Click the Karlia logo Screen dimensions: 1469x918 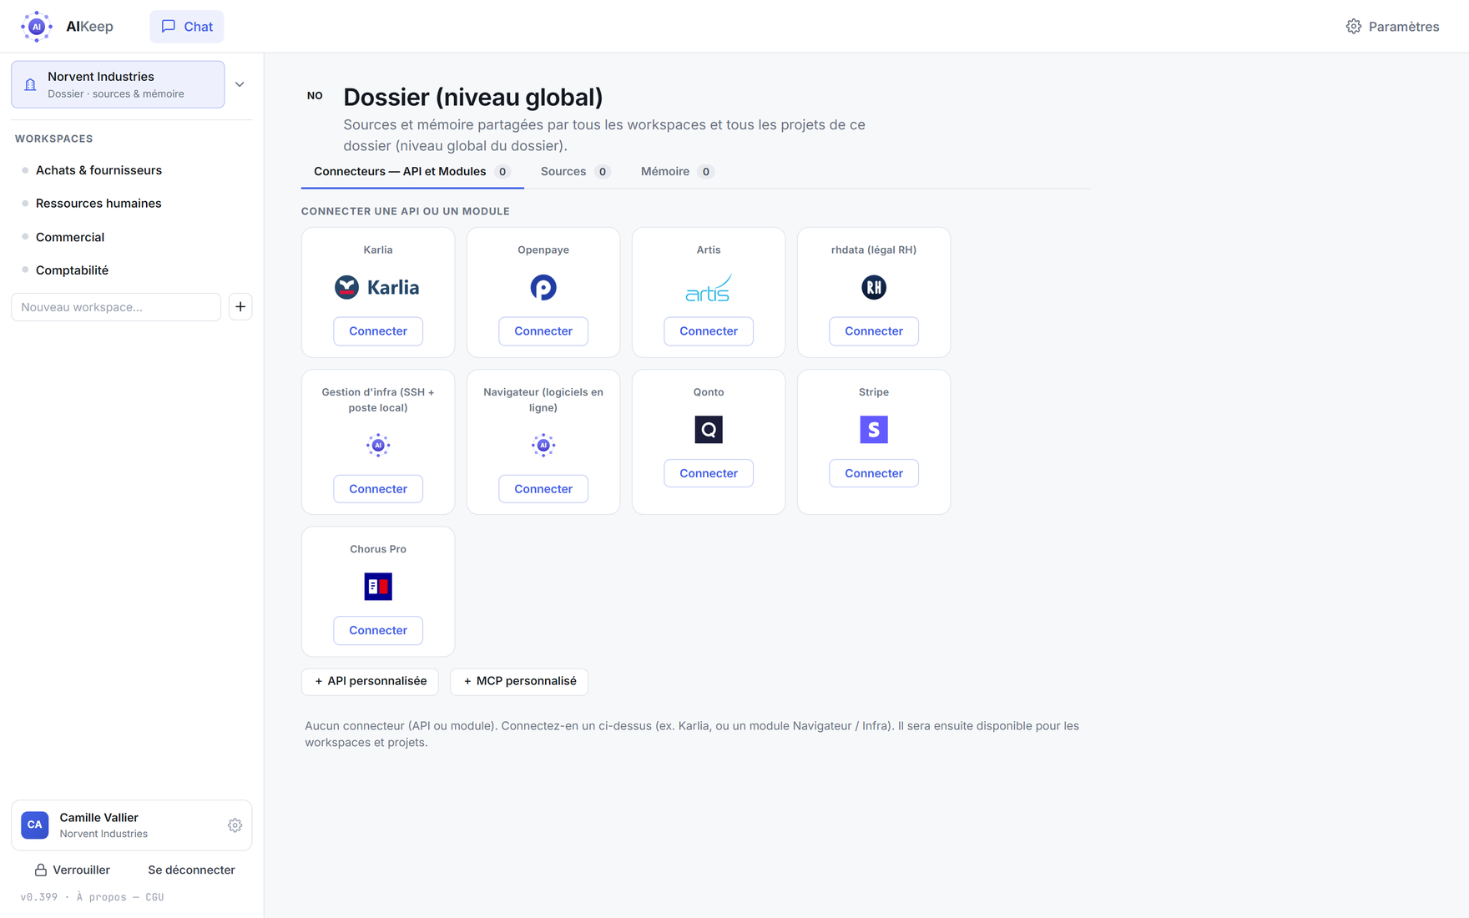[377, 287]
